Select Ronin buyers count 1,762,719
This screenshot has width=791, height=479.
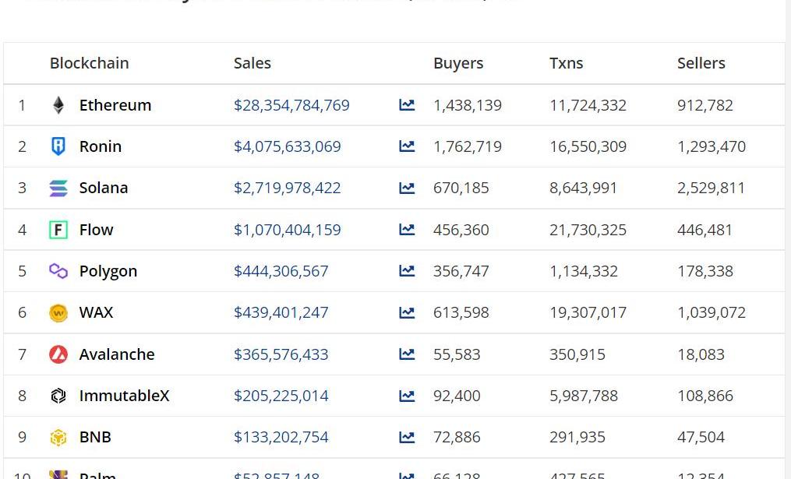pyautogui.click(x=468, y=146)
